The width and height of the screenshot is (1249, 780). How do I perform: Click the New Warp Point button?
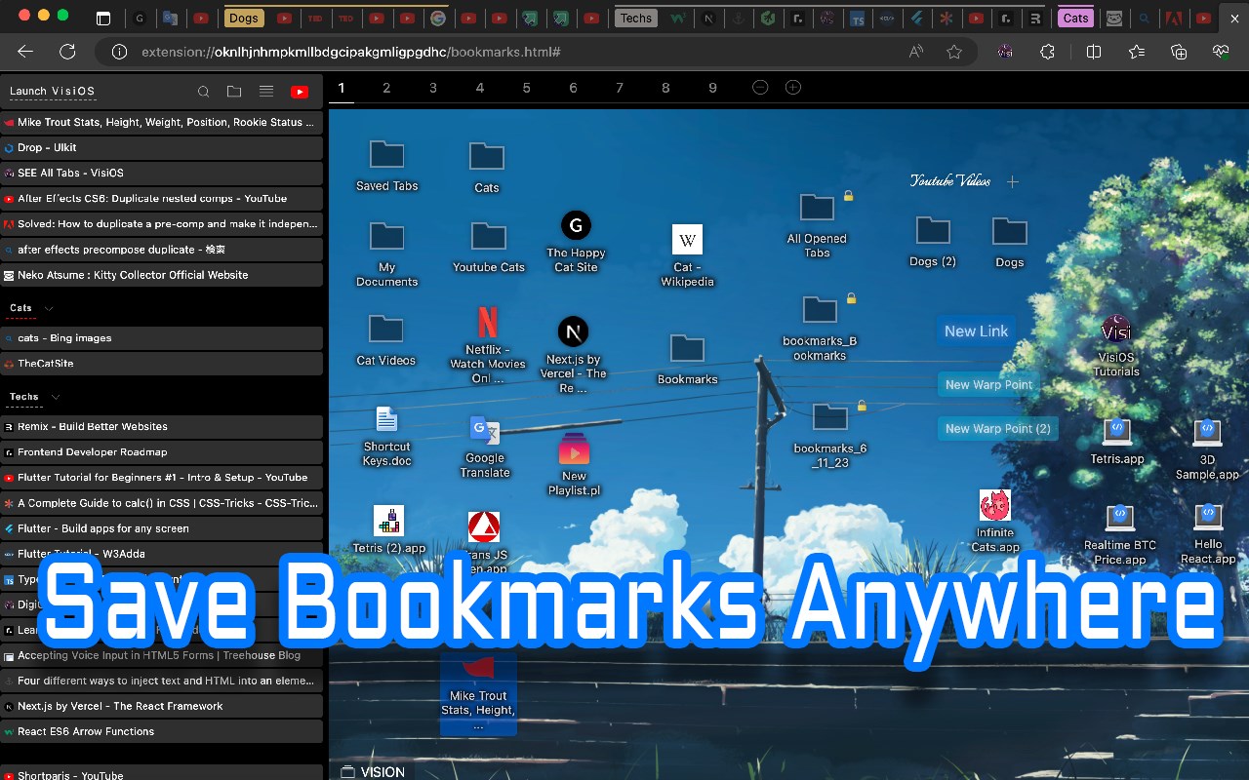(x=988, y=385)
